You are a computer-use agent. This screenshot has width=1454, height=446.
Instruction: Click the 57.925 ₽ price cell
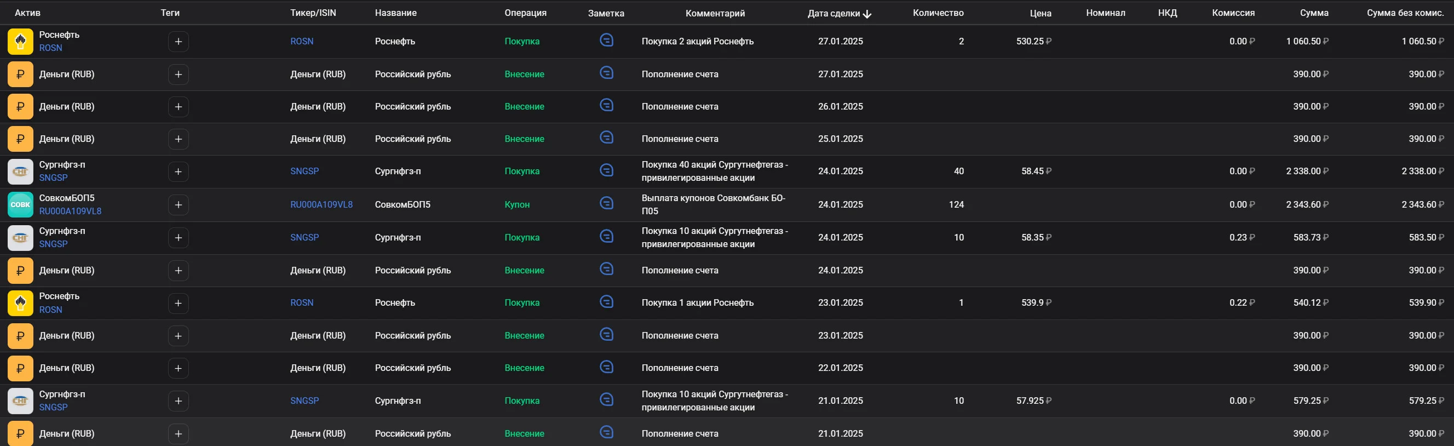pyautogui.click(x=1033, y=401)
